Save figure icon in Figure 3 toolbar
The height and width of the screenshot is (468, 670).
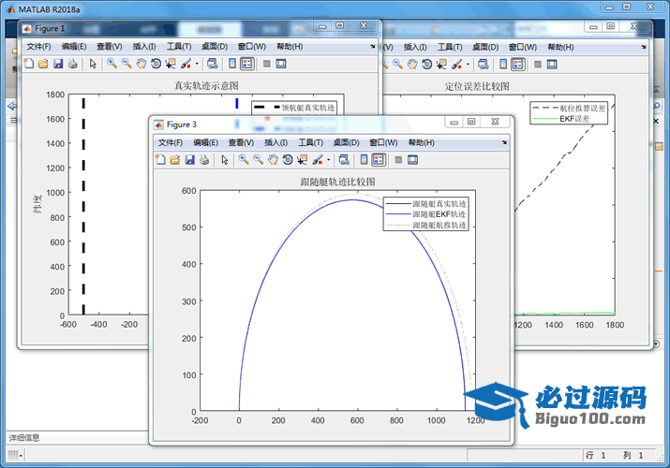point(189,160)
